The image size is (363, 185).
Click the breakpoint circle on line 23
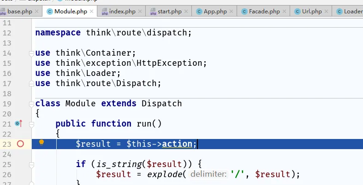pos(20,144)
